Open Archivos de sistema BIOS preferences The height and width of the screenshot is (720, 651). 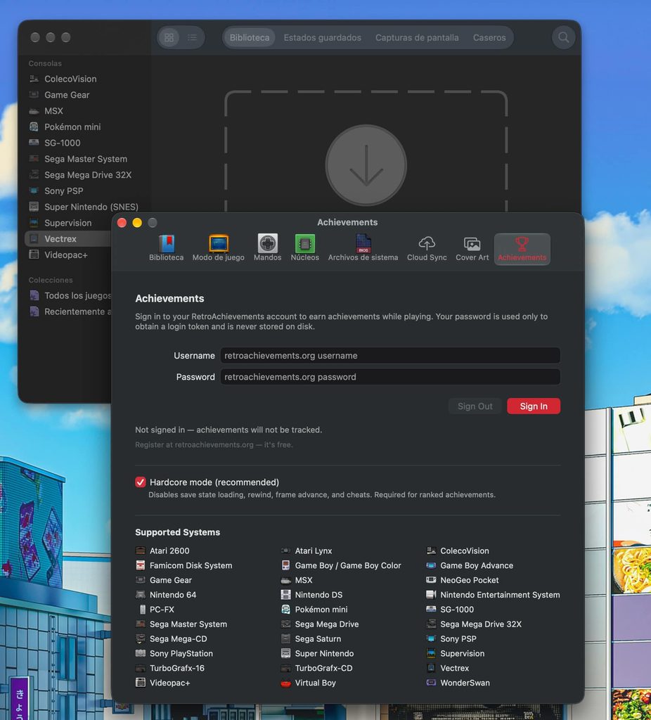pyautogui.click(x=363, y=248)
